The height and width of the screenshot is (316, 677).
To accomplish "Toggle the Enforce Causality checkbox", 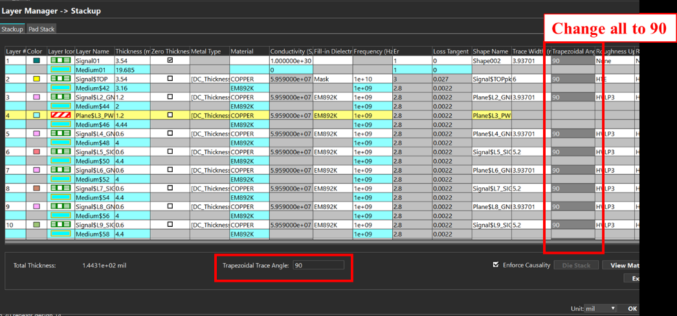I will pyautogui.click(x=496, y=265).
